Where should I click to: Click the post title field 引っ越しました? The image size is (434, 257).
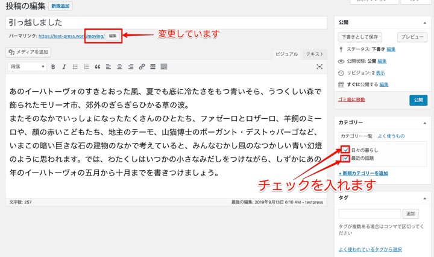(x=166, y=22)
